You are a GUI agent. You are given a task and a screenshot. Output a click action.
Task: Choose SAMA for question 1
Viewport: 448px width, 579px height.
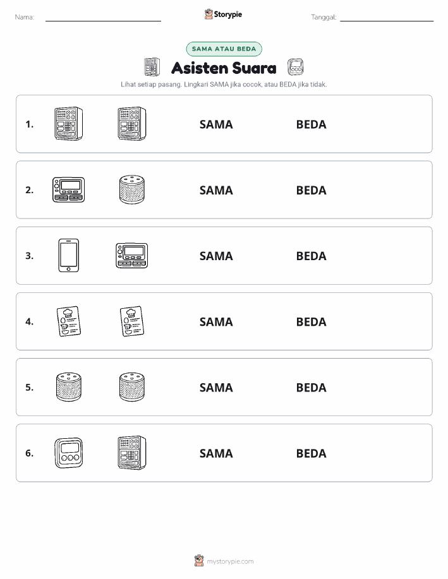pyautogui.click(x=216, y=124)
